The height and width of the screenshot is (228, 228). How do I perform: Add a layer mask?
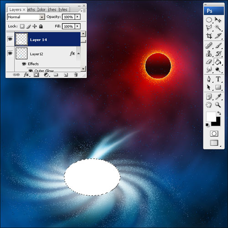tap(36, 75)
